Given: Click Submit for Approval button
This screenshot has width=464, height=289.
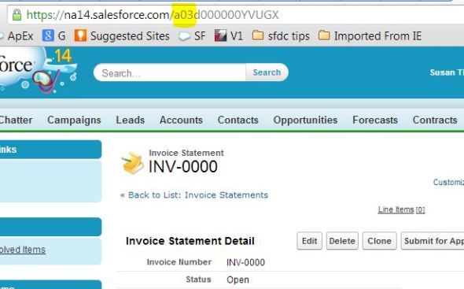Looking at the screenshot, I should 433,241.
